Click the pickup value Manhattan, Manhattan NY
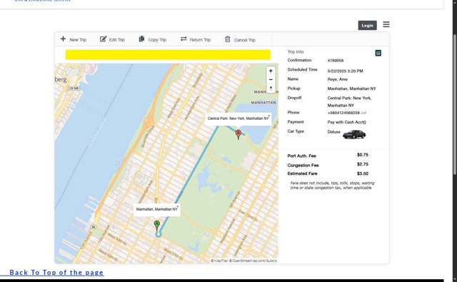This screenshot has width=457, height=282. pos(351,89)
